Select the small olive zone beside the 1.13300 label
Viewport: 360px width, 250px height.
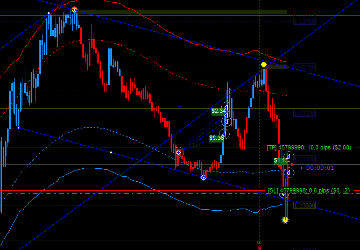point(277,67)
